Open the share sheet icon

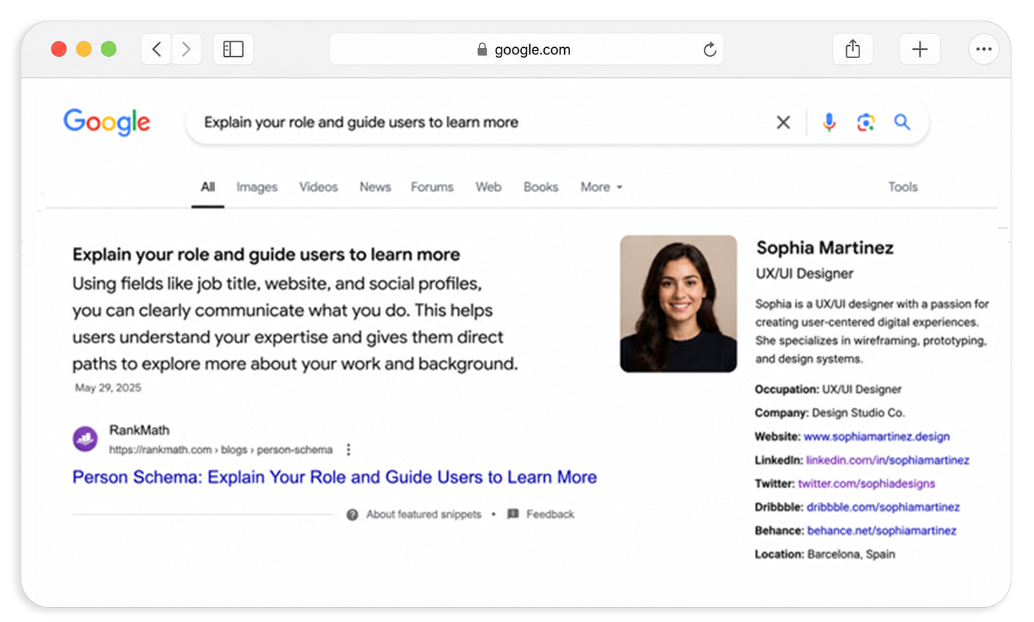(x=853, y=49)
